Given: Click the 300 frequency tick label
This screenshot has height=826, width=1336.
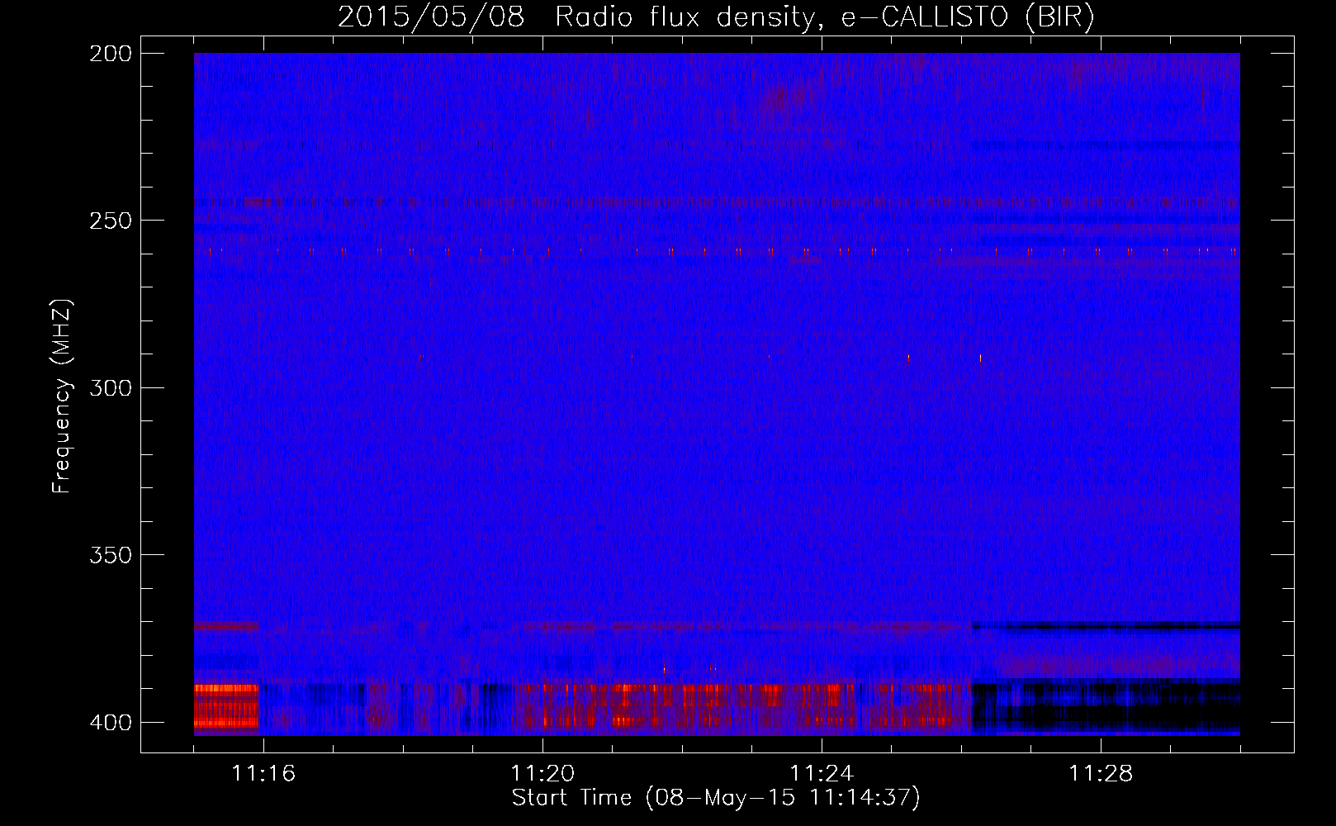Looking at the screenshot, I should coord(110,387).
